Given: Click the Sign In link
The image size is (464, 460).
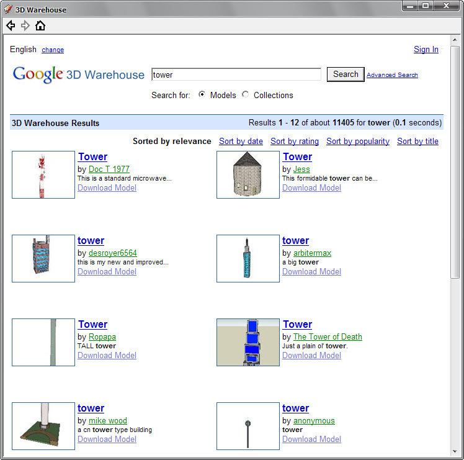Looking at the screenshot, I should coord(426,49).
